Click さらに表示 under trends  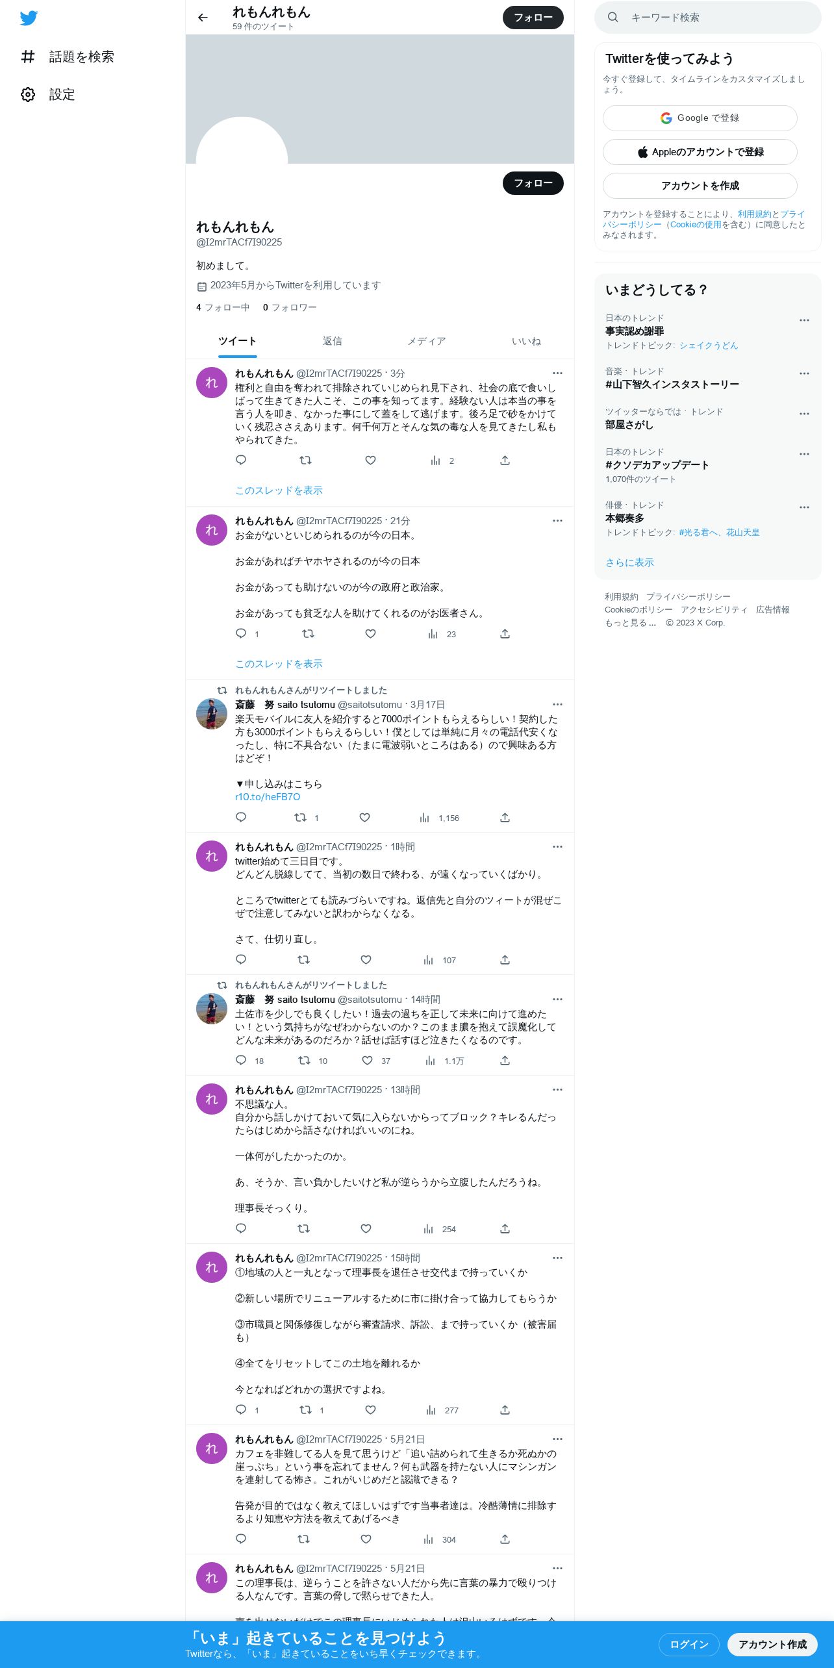[629, 562]
